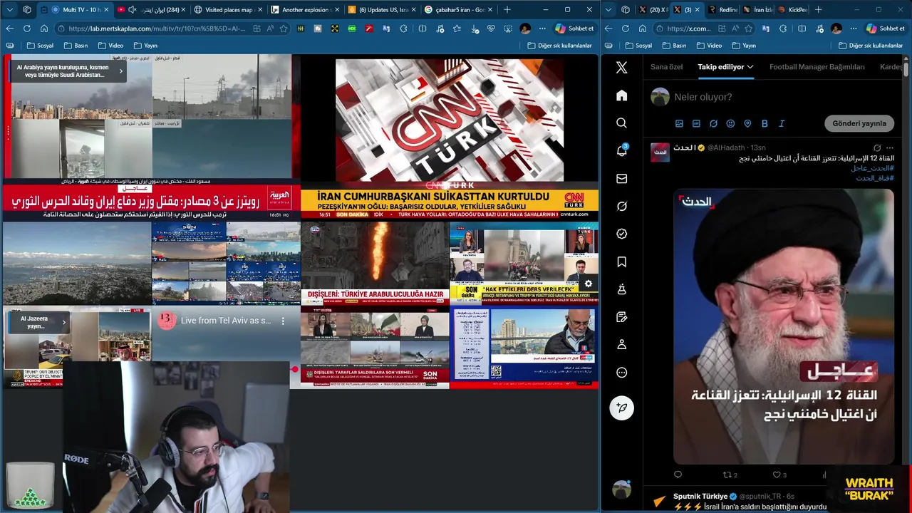This screenshot has height=513, width=912.
Task: Toggle italic formatting in X composer
Action: click(x=782, y=123)
